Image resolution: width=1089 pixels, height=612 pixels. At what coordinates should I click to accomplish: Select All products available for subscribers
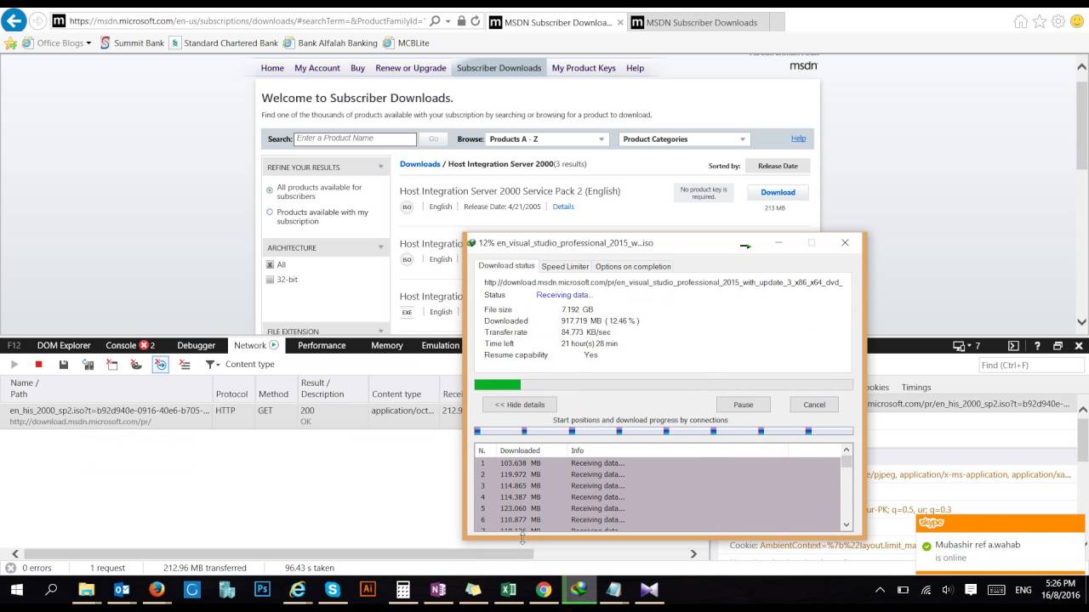tap(270, 190)
